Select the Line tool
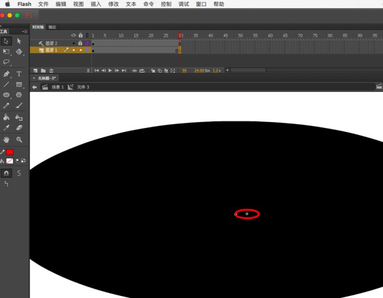 6,85
